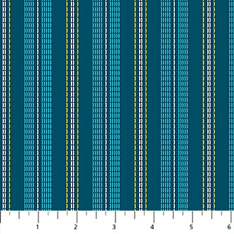Click the number 6 on the ruler

pyautogui.click(x=229, y=227)
